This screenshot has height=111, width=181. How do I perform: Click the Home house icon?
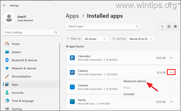tap(7, 44)
